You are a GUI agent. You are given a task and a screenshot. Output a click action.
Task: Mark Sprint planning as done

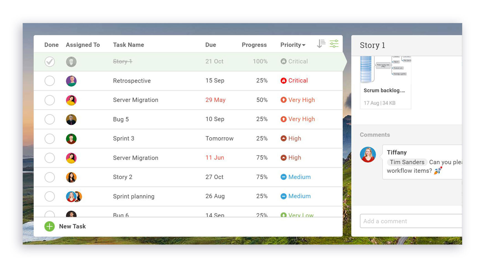point(50,197)
